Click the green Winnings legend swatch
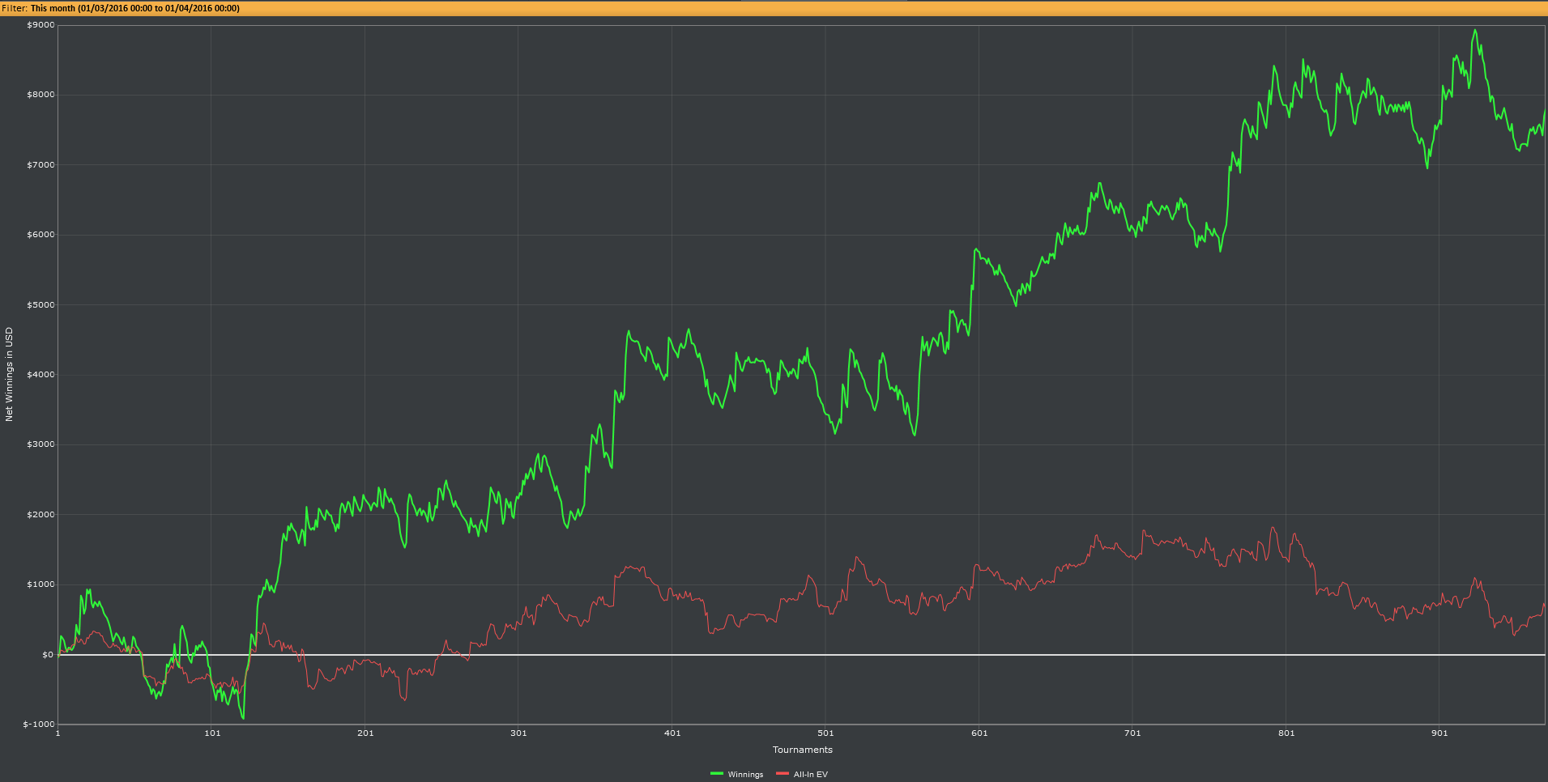This screenshot has width=1548, height=782. 717,774
